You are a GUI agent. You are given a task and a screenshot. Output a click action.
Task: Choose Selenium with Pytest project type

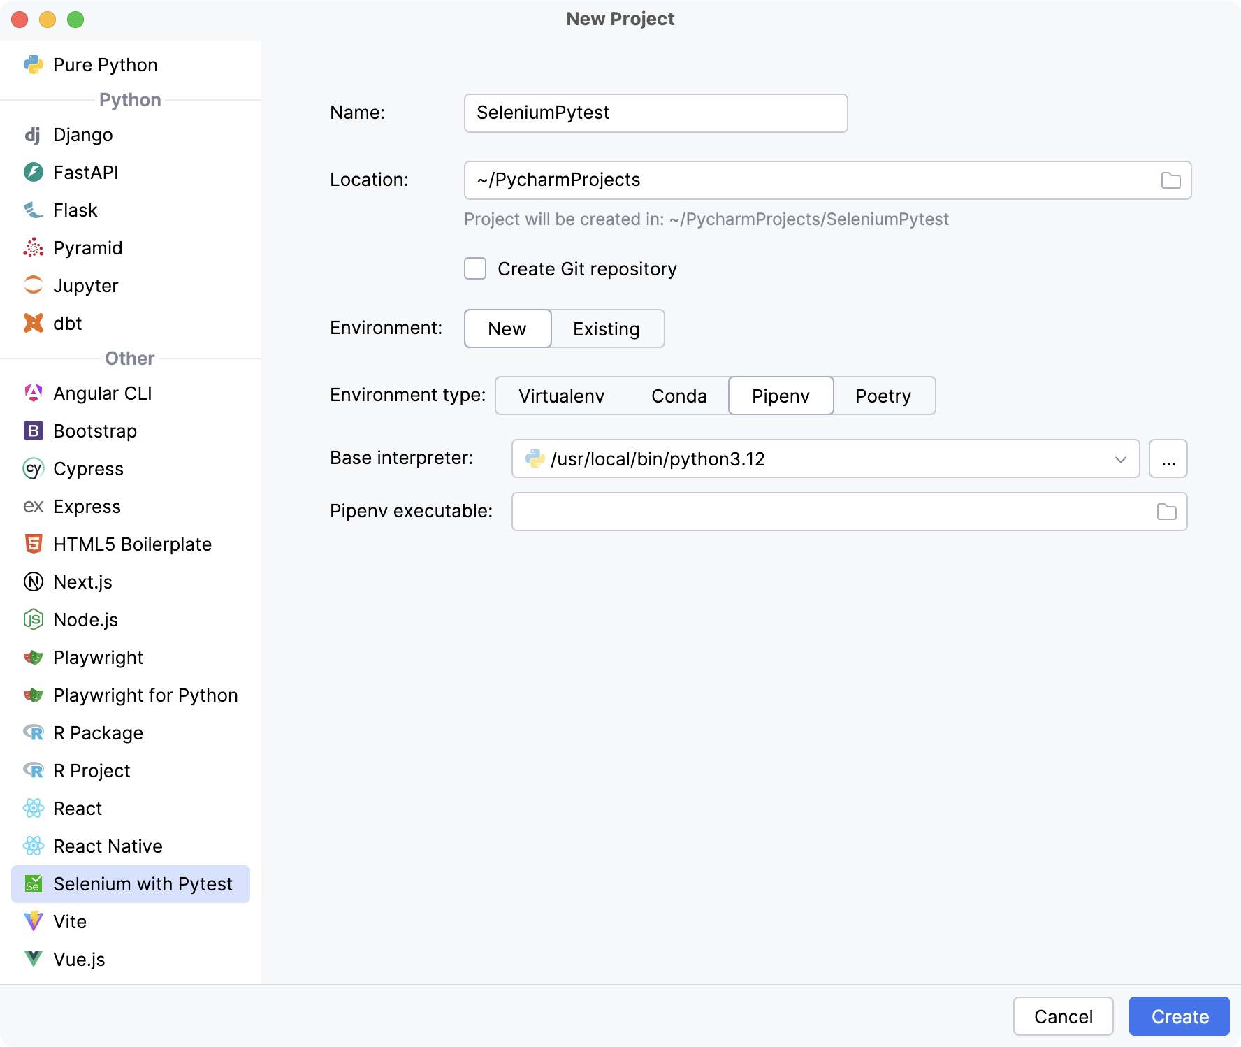tap(143, 883)
